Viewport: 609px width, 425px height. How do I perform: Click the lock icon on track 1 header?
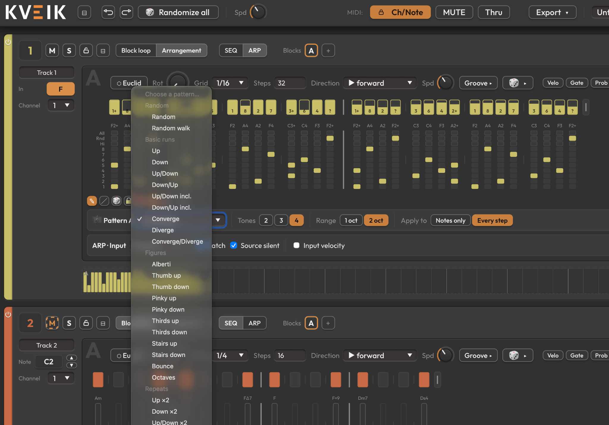tap(86, 50)
